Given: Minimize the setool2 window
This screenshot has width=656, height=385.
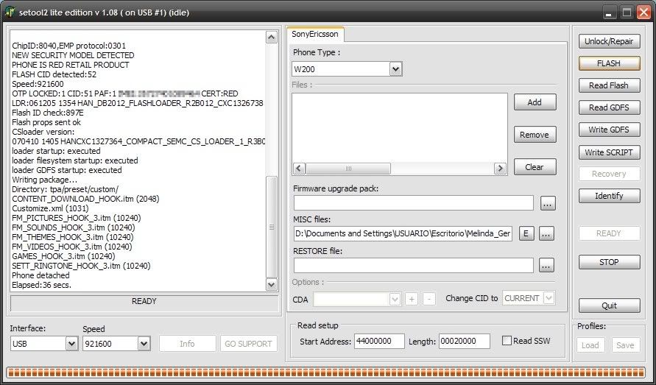Looking at the screenshot, I should tap(609, 13).
